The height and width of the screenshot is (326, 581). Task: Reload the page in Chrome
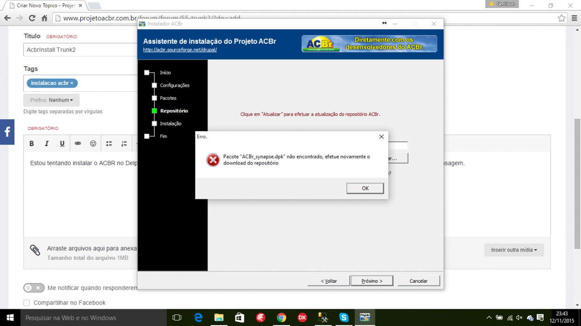click(32, 18)
